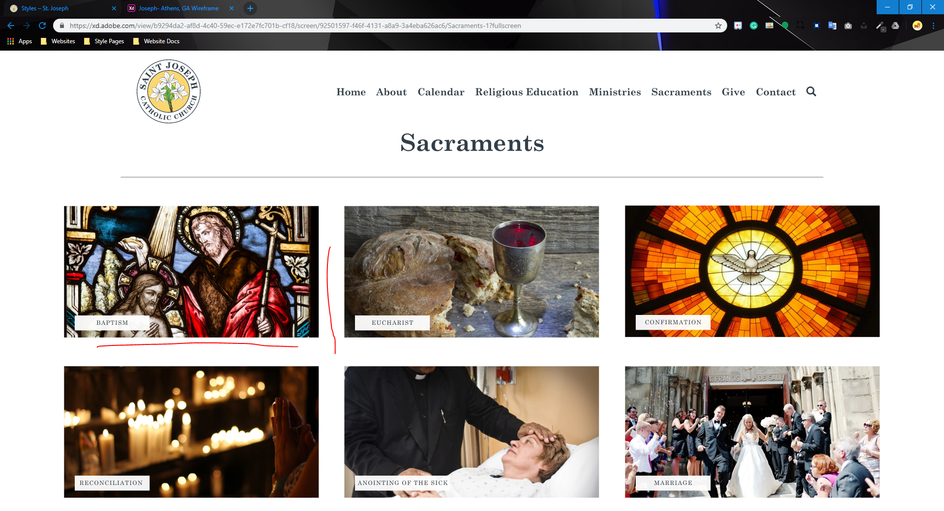
Task: Open the Style Pages bookmark folder
Action: tap(104, 41)
